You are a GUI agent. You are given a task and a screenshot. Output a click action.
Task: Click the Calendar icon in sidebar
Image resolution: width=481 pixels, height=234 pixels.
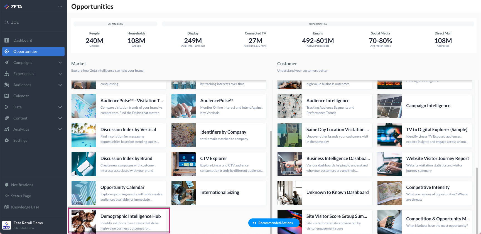click(7, 96)
